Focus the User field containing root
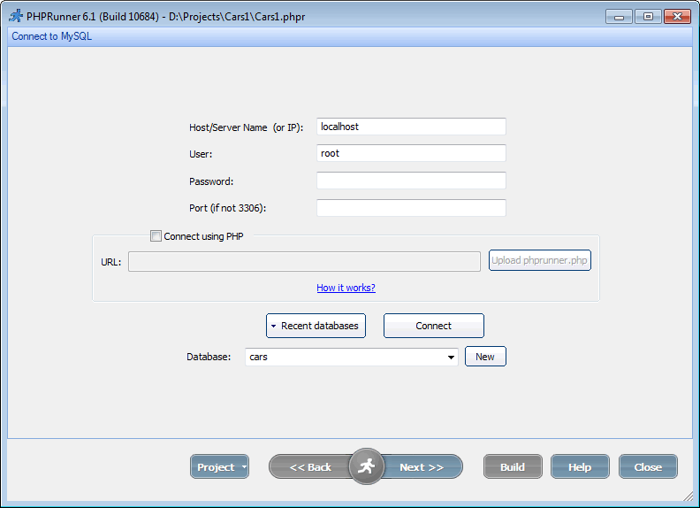This screenshot has width=700, height=508. coord(411,153)
